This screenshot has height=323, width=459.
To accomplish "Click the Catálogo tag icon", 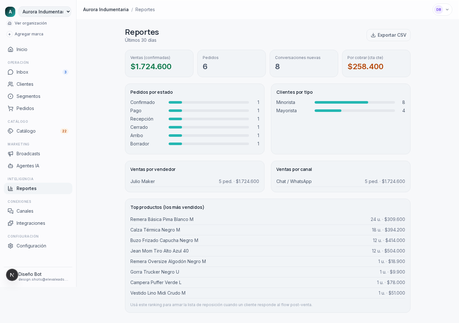I will pos(11,131).
